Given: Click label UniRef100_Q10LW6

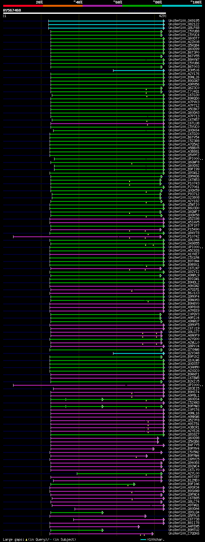Looking at the screenshot, I should tap(184, 360).
